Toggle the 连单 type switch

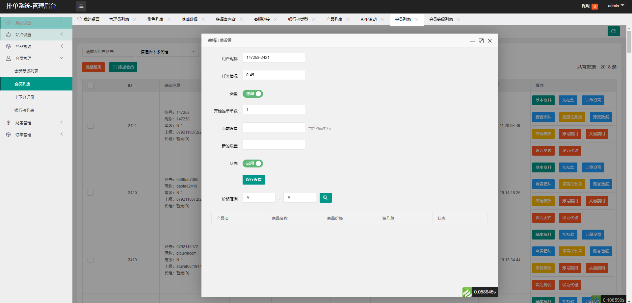pos(252,94)
